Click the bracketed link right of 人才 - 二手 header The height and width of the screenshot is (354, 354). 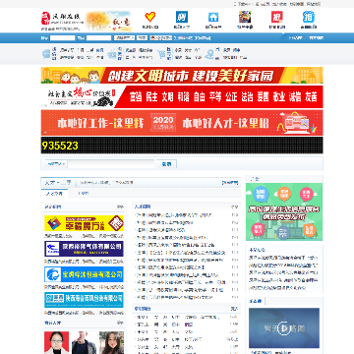(229, 183)
